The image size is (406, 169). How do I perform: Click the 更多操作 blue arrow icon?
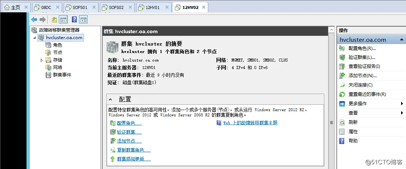[x=342, y=104]
